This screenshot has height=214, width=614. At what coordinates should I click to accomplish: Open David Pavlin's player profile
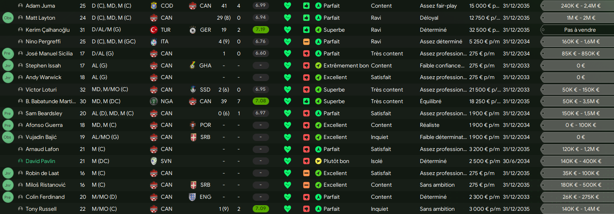click(40, 161)
